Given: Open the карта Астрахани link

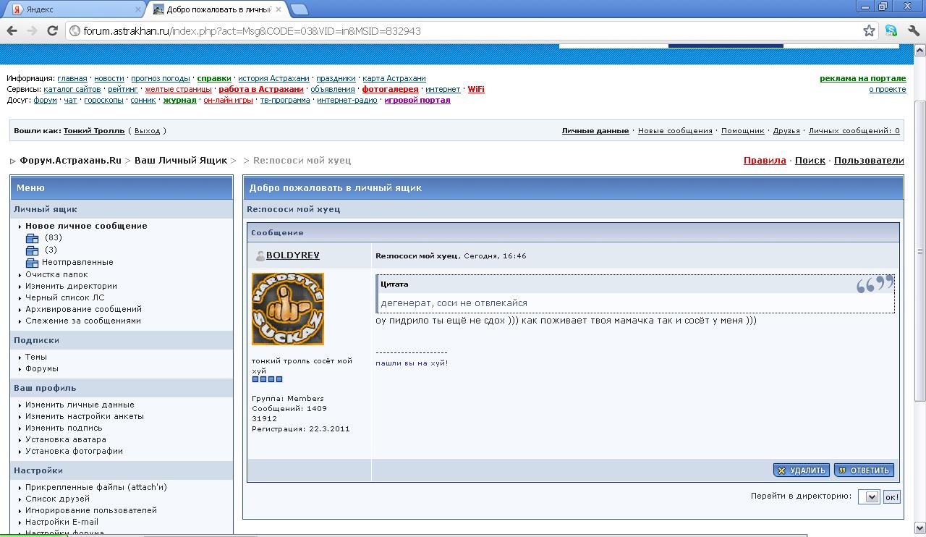Looking at the screenshot, I should 394,78.
